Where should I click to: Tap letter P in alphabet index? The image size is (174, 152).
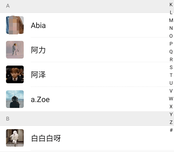[171, 44]
